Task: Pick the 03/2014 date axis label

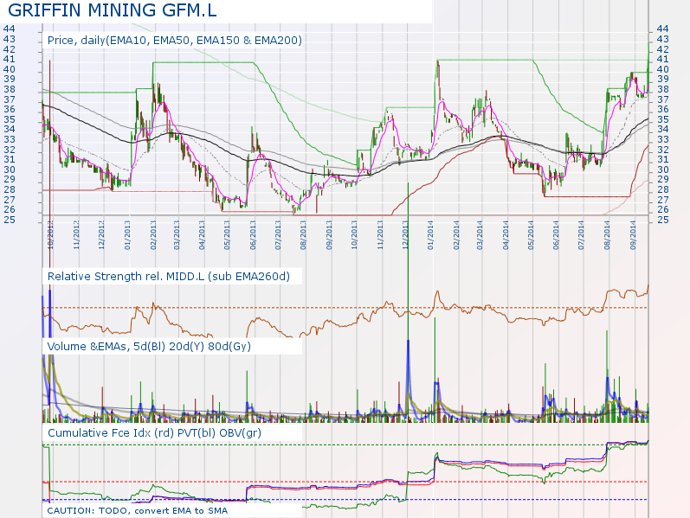Action: pos(480,235)
